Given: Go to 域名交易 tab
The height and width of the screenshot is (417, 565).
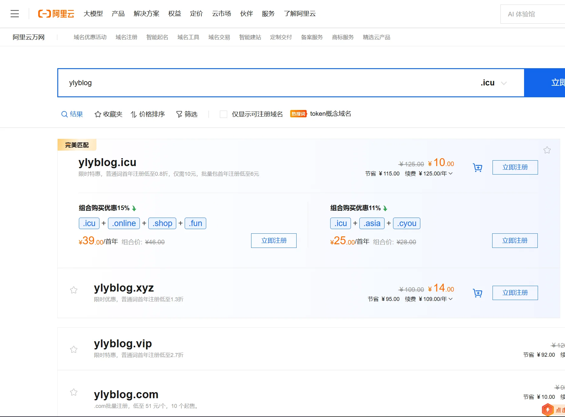Looking at the screenshot, I should 219,37.
